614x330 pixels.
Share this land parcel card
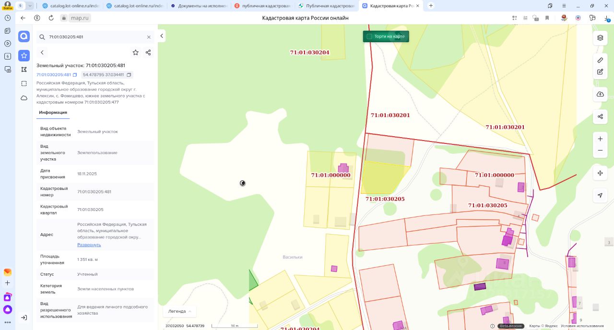[x=148, y=53]
